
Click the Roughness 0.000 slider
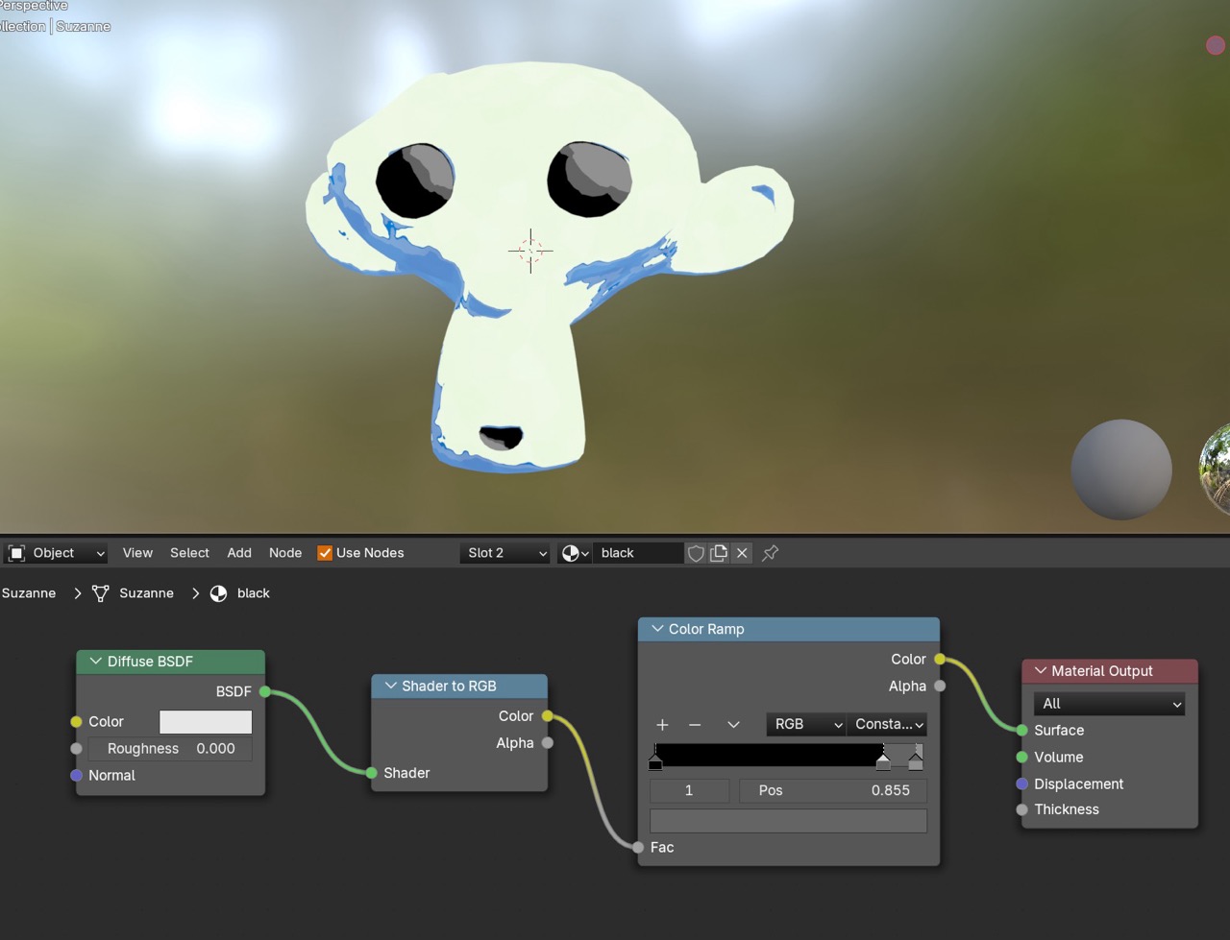tap(171, 749)
